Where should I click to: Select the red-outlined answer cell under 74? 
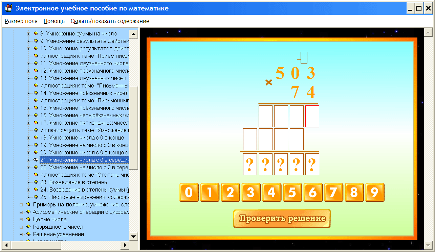(x=312, y=116)
